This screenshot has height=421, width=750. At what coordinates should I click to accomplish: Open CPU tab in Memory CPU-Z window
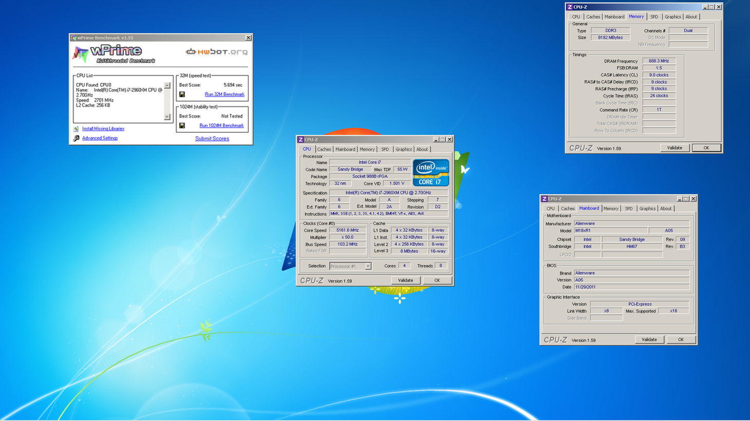click(576, 17)
